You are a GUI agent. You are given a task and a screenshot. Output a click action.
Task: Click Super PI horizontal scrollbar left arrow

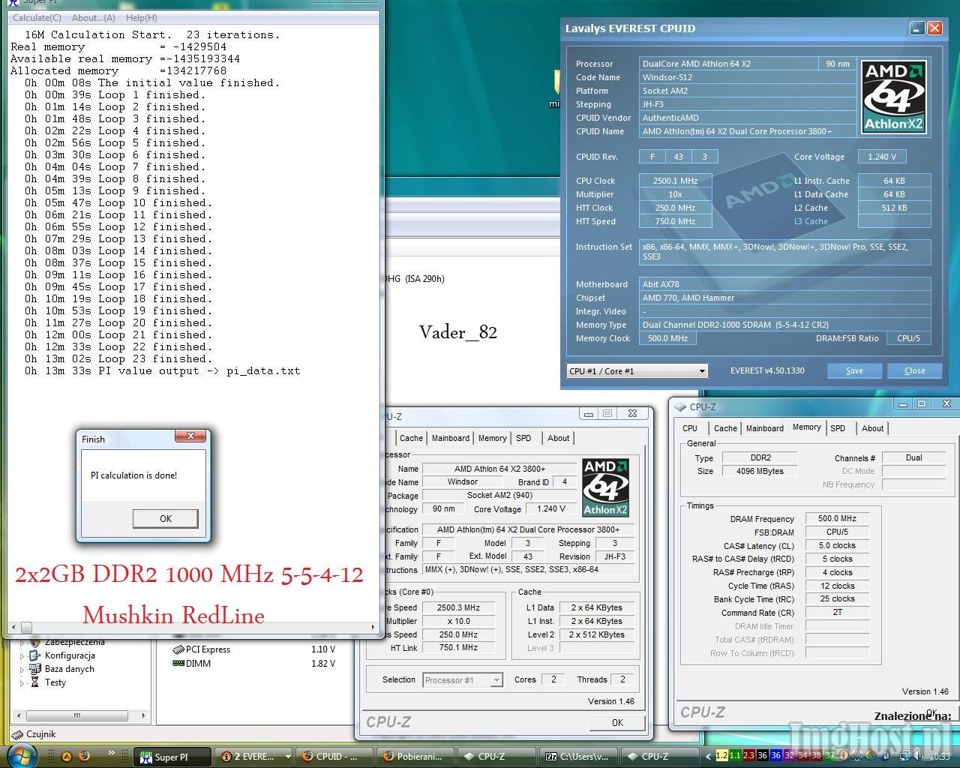click(x=13, y=627)
